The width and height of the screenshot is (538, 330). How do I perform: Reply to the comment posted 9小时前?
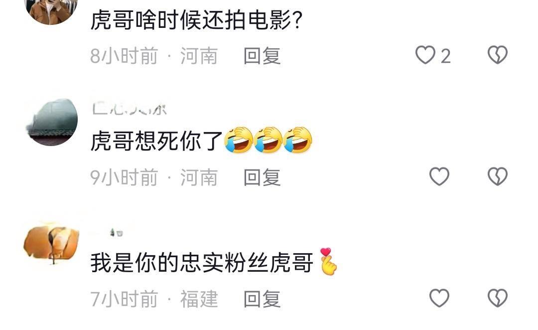click(262, 177)
